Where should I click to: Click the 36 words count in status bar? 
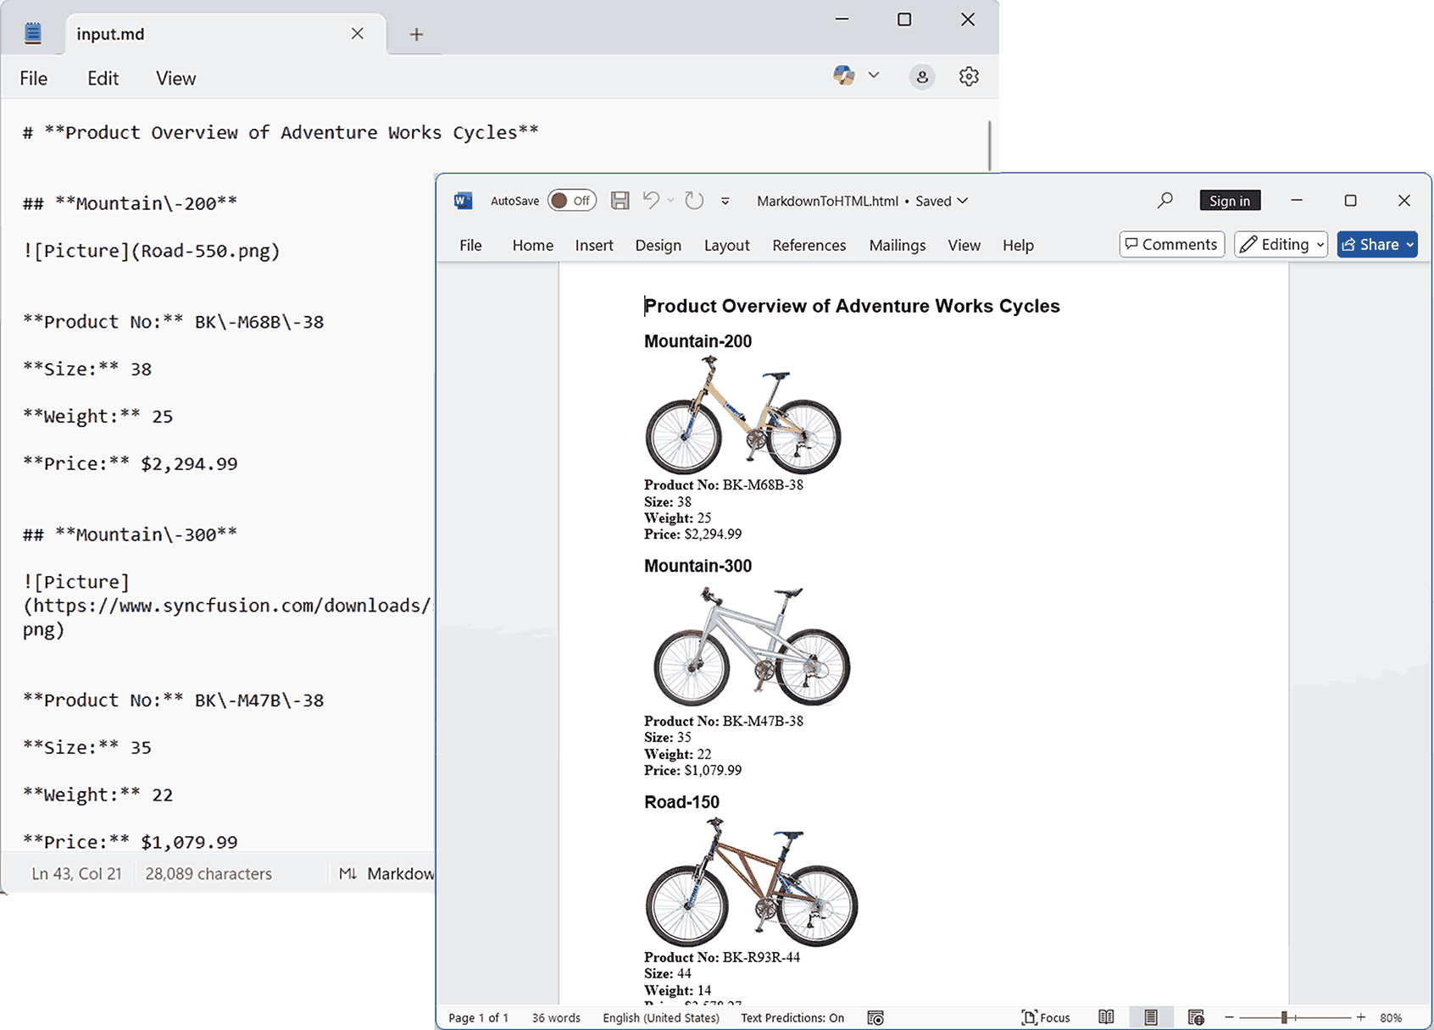(555, 1017)
